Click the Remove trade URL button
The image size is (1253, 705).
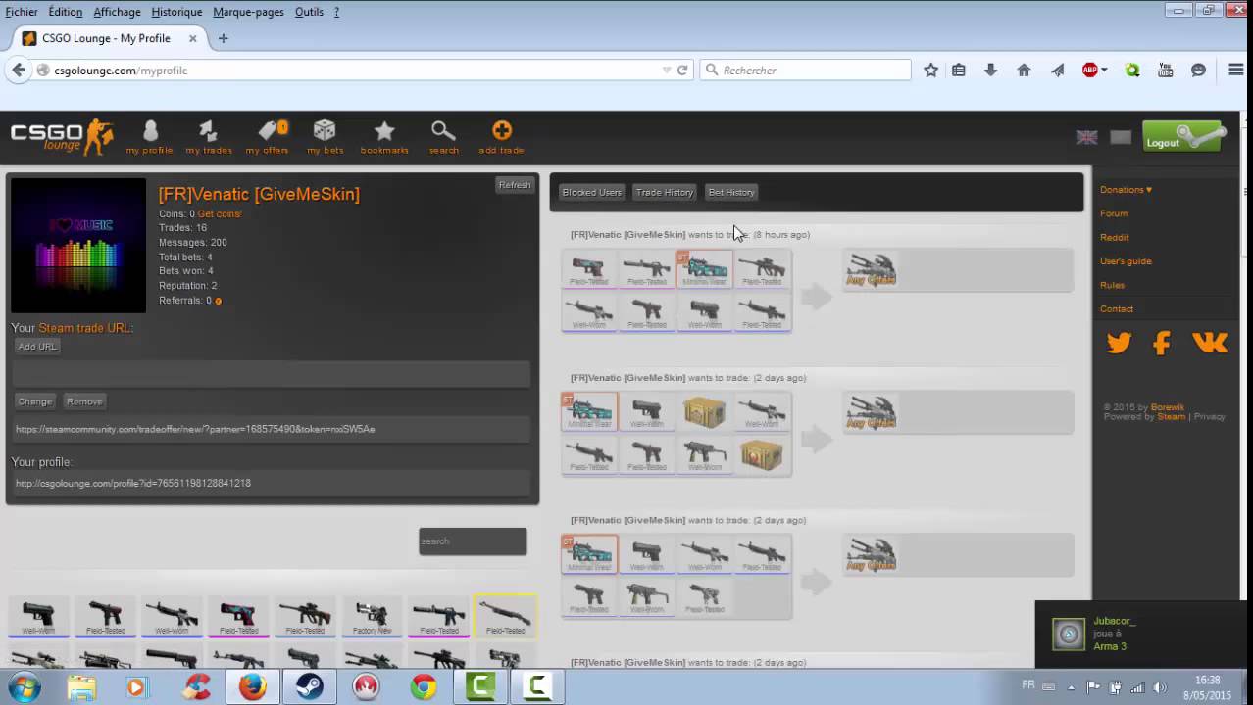(x=84, y=401)
